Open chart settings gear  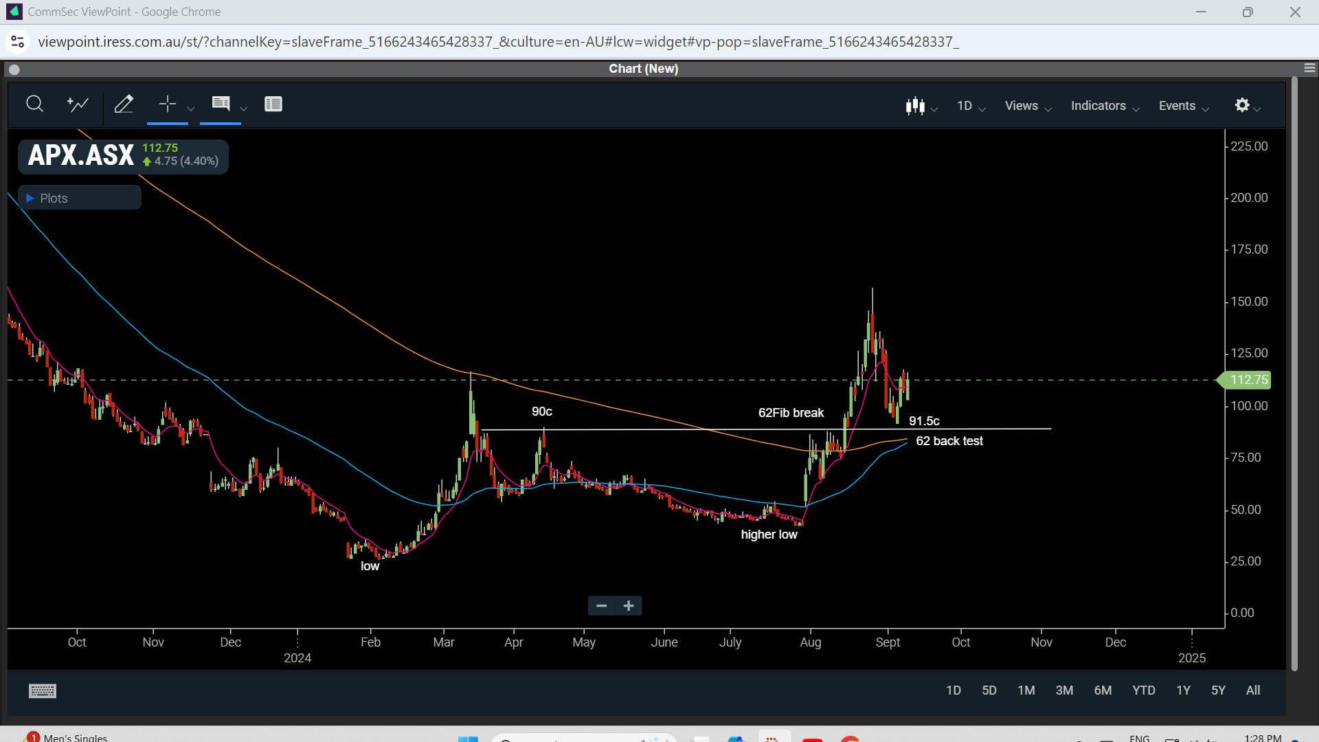click(1242, 105)
